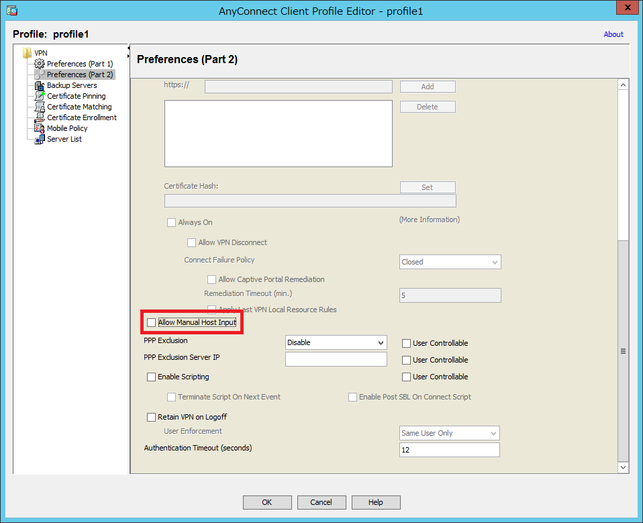The height and width of the screenshot is (523, 643).
Task: Check Enable Post SBL On Connect Script
Action: [352, 397]
